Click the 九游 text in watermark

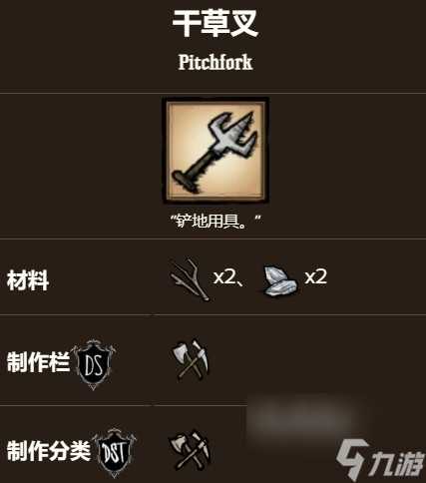397,463
